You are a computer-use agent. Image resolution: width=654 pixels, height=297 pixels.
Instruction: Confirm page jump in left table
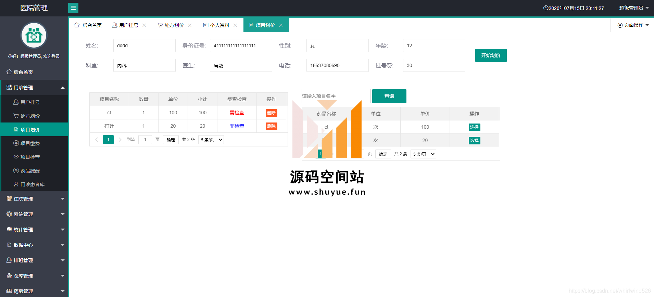(x=171, y=140)
